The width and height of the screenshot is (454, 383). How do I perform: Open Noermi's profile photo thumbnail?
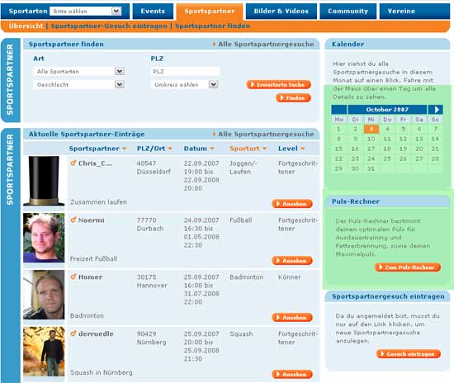pos(44,238)
